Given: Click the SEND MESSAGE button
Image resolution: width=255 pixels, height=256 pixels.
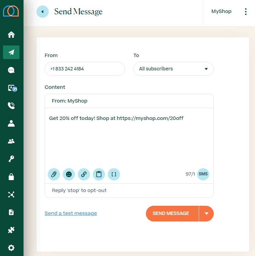Looking at the screenshot, I should (x=172, y=214).
